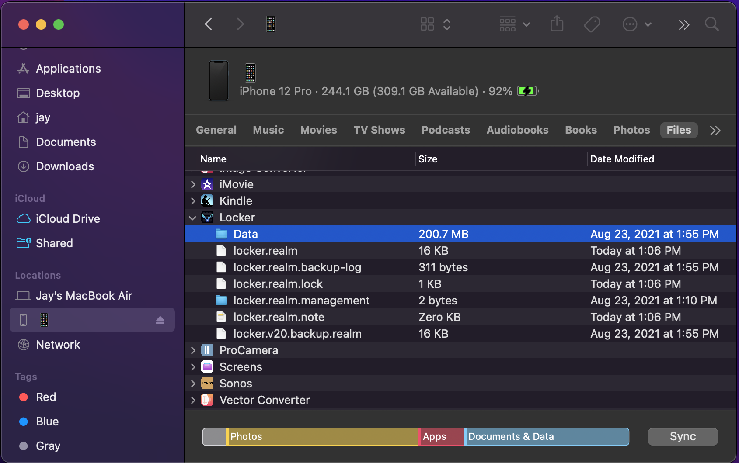Viewport: 739px width, 463px height.
Task: Click the Sonos app icon
Action: pyautogui.click(x=207, y=384)
